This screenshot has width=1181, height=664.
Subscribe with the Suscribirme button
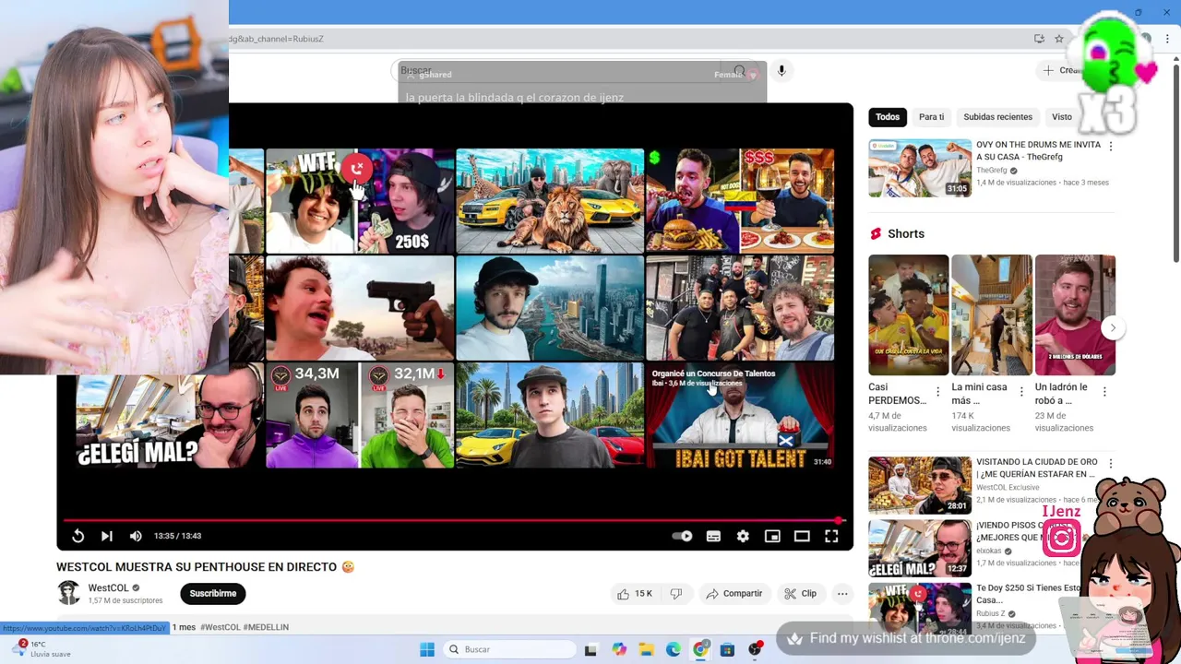pos(213,594)
